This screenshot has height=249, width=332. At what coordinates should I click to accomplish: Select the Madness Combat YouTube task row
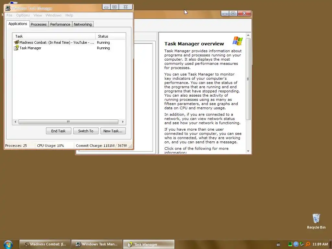coord(69,42)
